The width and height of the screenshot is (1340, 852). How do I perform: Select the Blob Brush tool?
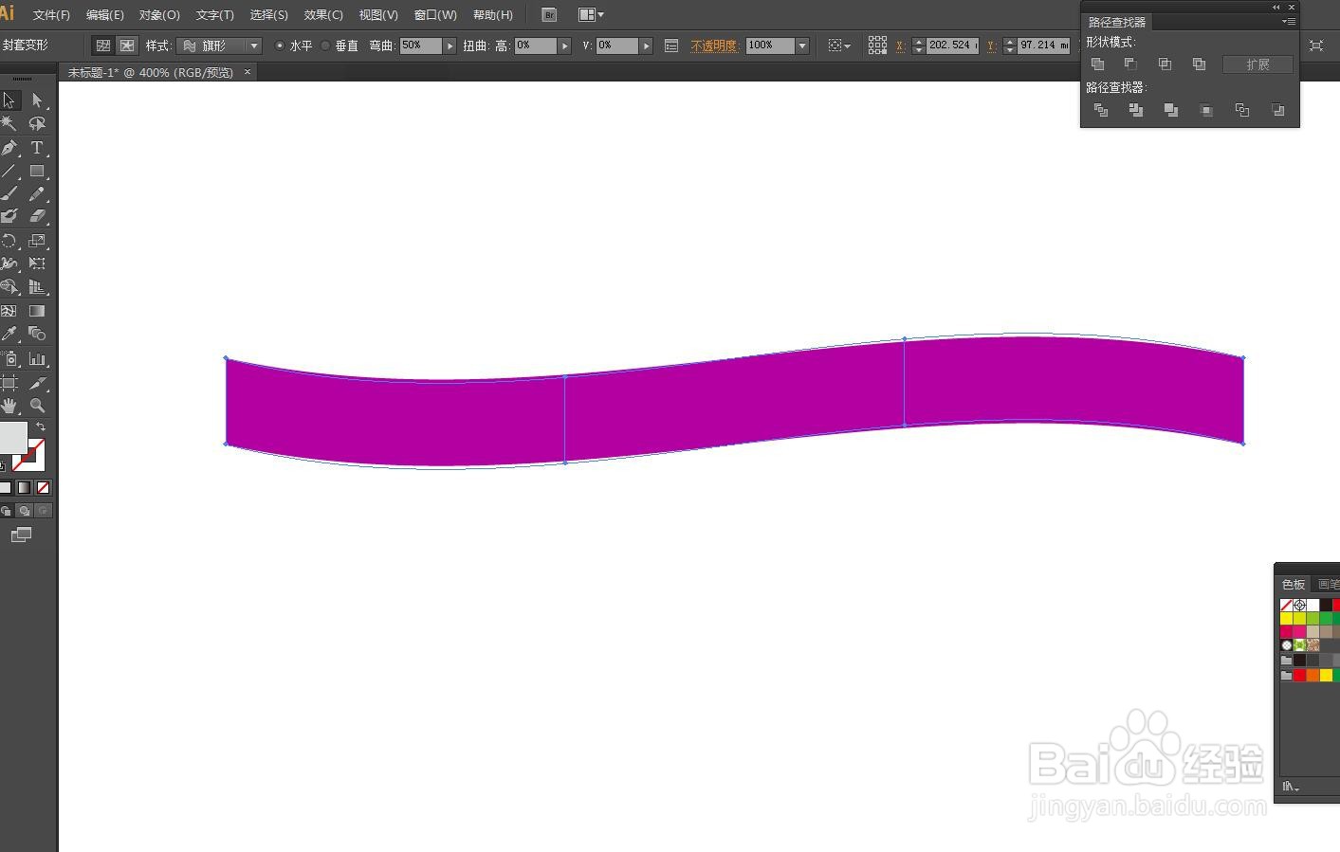9,216
